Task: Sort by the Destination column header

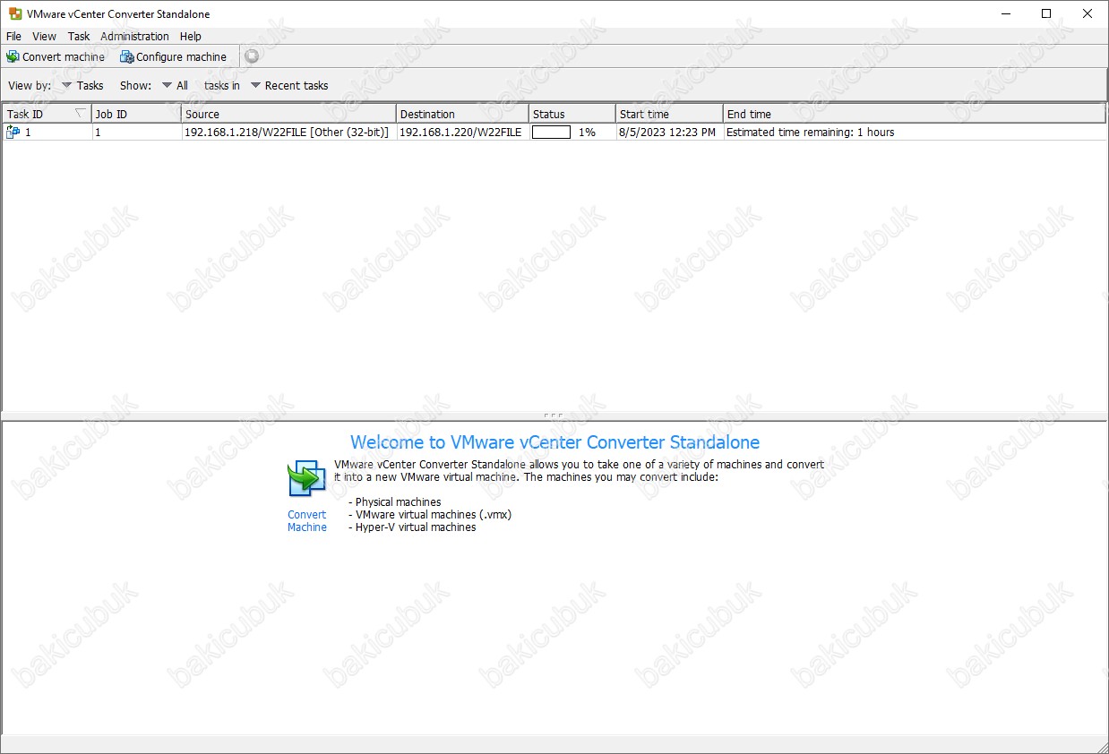Action: pos(462,114)
